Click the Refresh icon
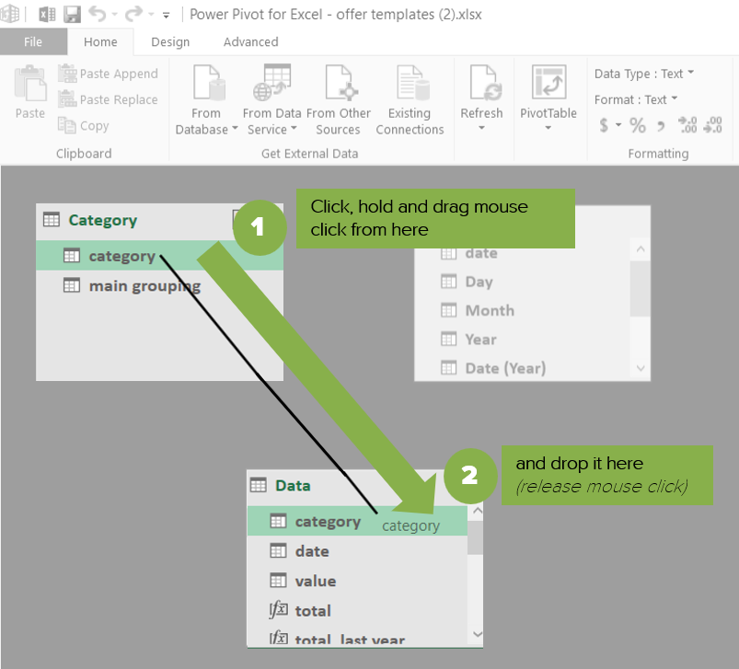 pos(485,83)
